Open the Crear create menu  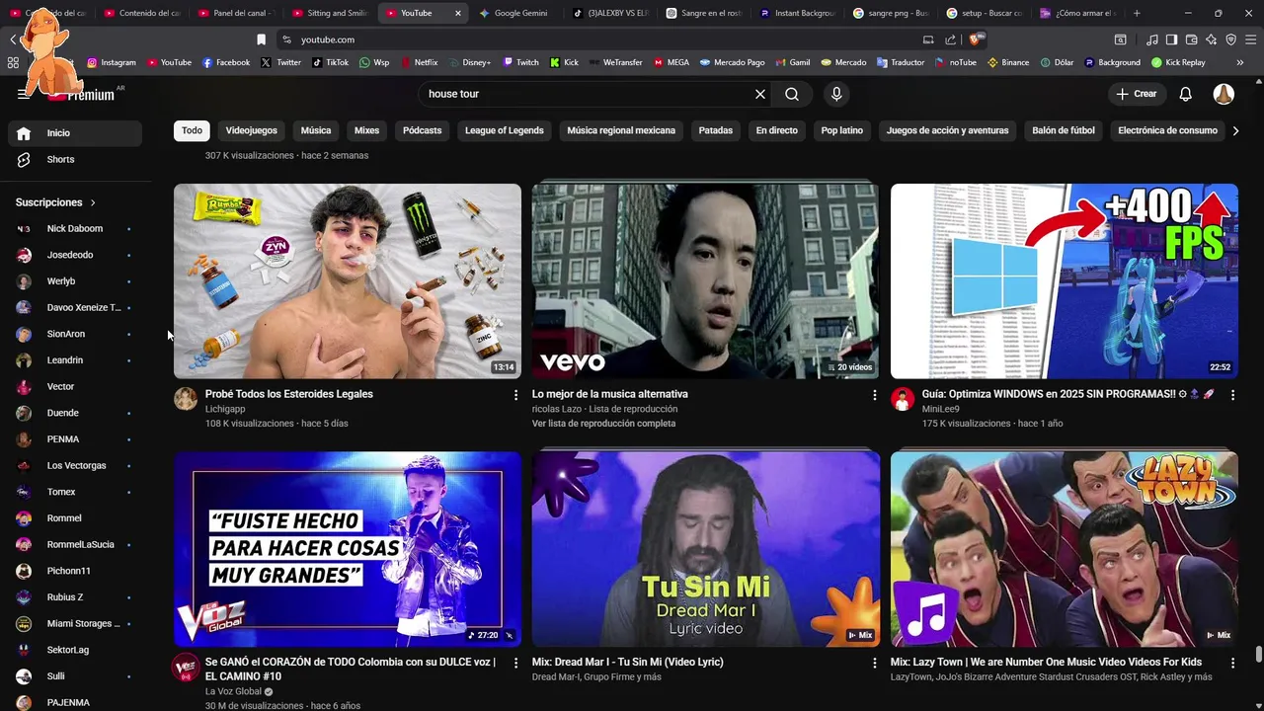[x=1136, y=94]
